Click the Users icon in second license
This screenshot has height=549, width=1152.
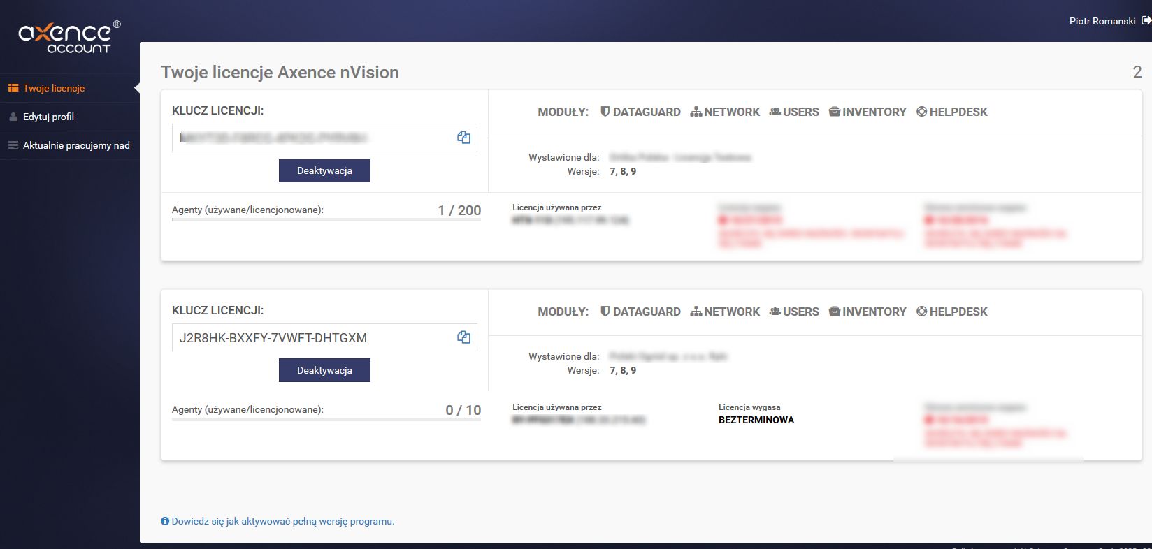point(775,312)
